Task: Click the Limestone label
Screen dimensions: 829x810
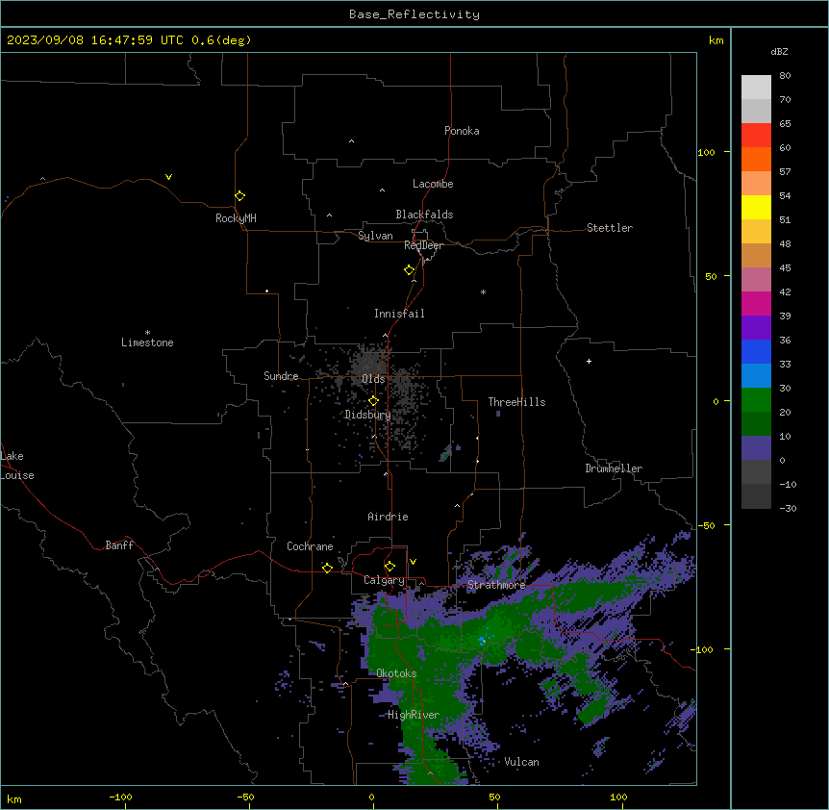Action: pyautogui.click(x=147, y=342)
